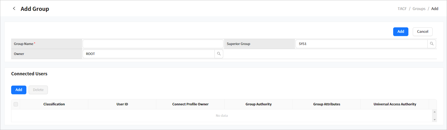Select the Group Authority column header
Image resolution: width=447 pixels, height=130 pixels.
(x=258, y=104)
